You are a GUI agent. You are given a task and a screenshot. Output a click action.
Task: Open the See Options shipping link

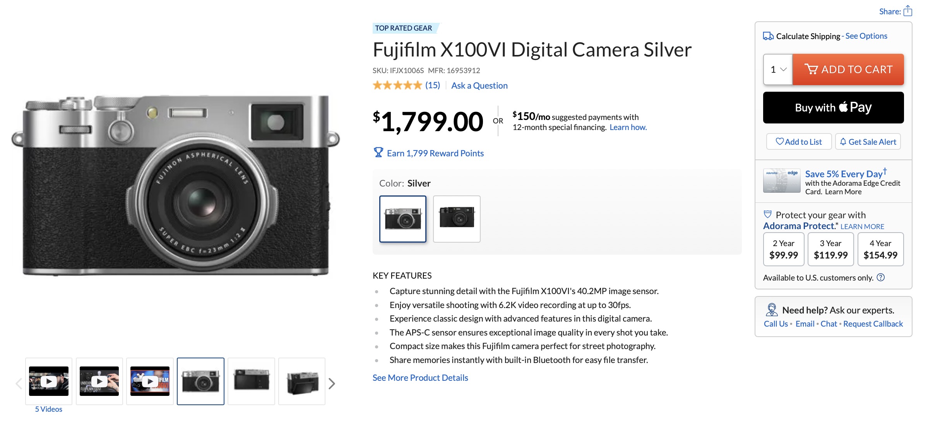[866, 36]
